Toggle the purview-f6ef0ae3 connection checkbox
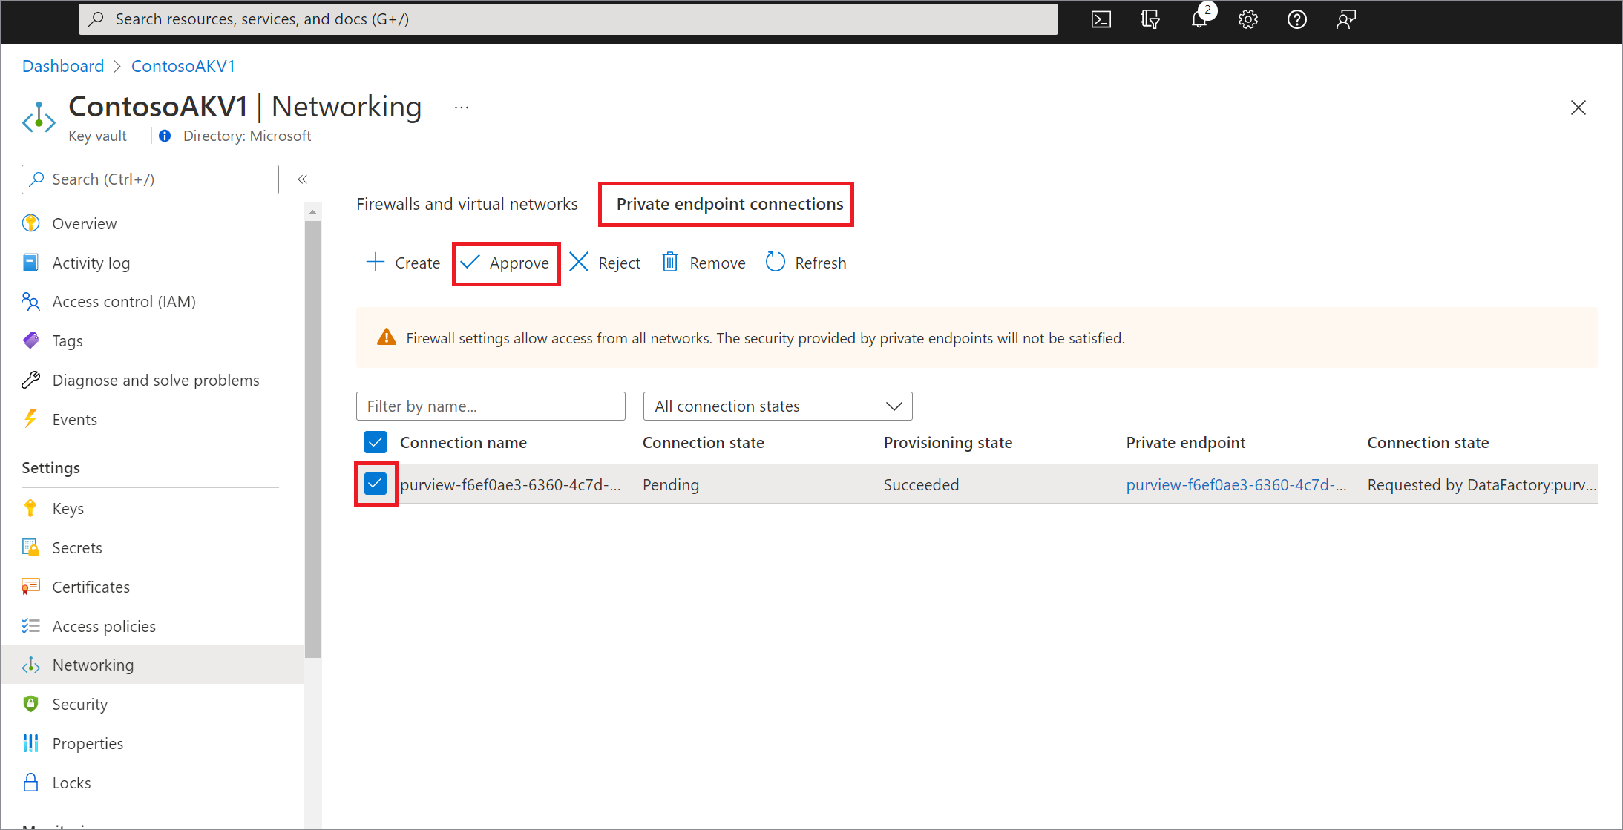1623x830 pixels. [377, 485]
